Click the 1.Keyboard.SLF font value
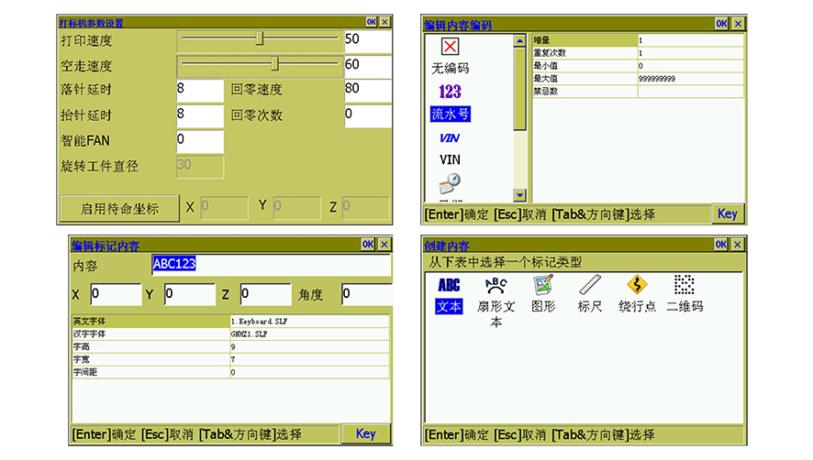 (x=259, y=321)
